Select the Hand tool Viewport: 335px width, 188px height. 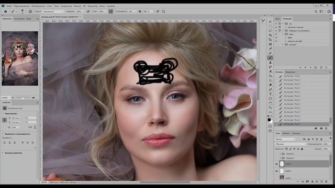[270, 103]
